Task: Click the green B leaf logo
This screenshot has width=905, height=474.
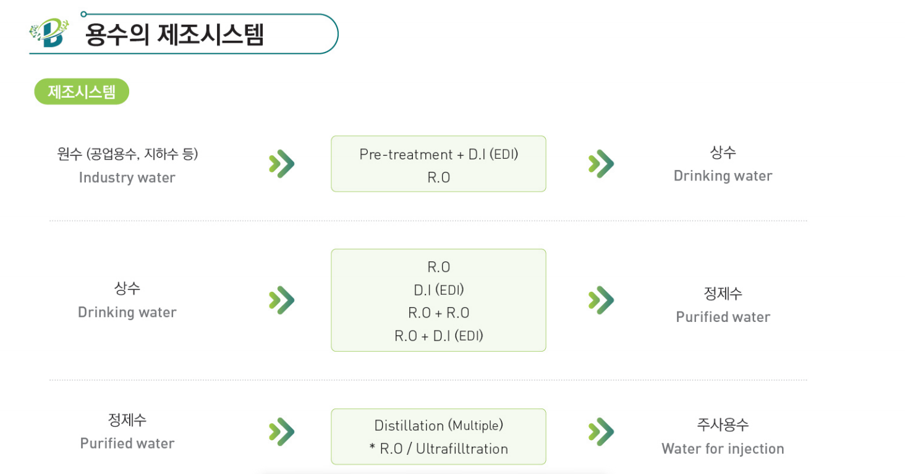Action: pos(49,32)
